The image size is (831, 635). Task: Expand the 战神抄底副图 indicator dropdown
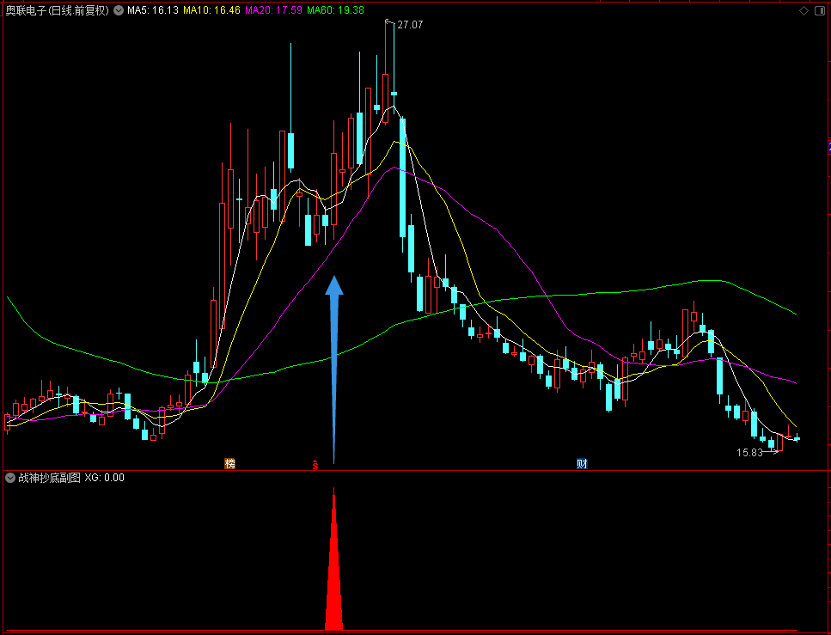point(10,478)
